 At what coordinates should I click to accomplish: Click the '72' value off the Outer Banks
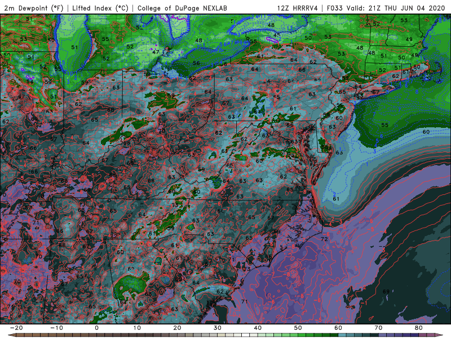(324, 239)
